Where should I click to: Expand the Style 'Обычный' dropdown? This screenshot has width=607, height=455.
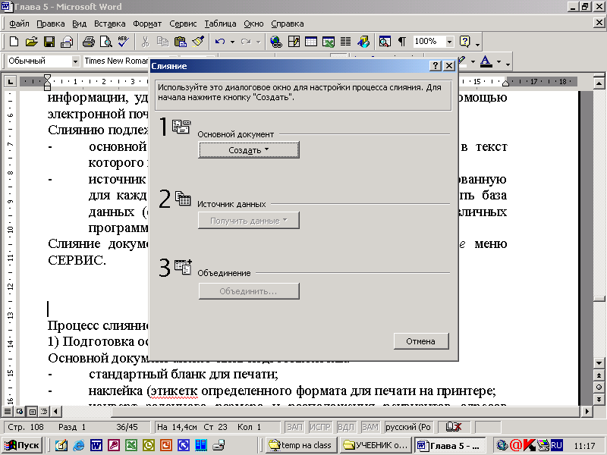[x=75, y=61]
